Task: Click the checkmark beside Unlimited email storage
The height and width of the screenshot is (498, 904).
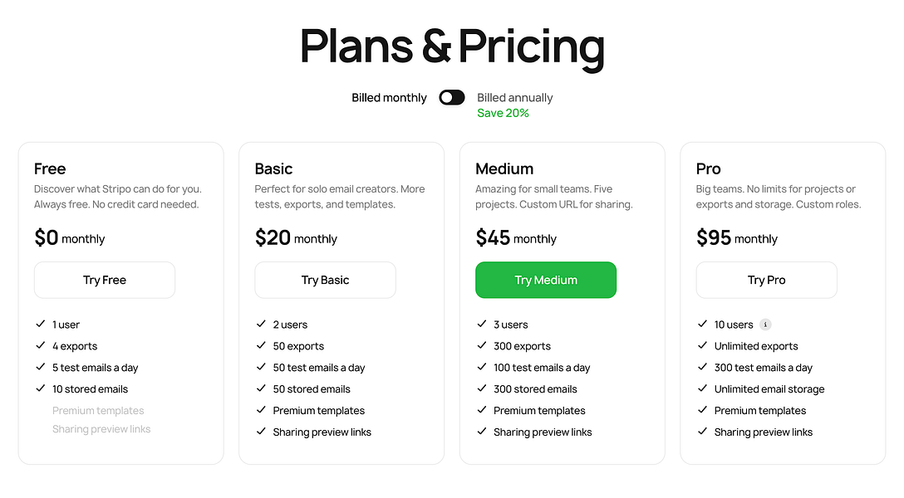Action: tap(702, 388)
